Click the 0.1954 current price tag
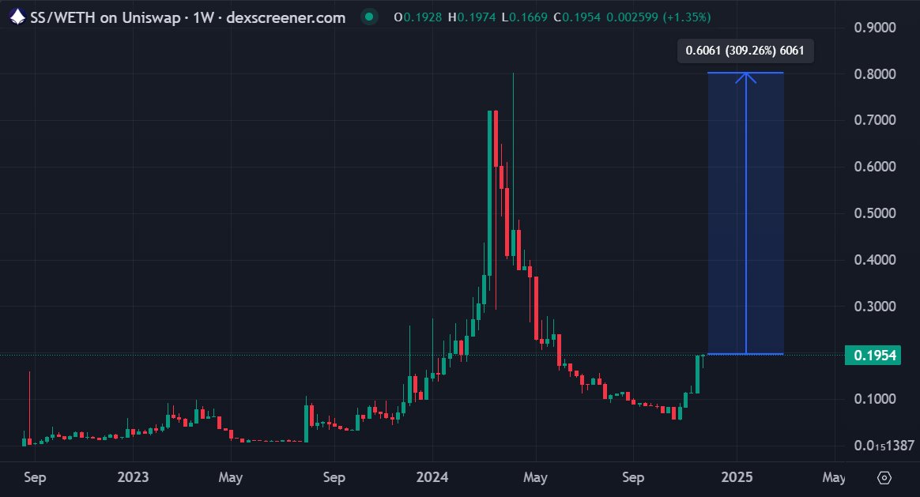920x497 pixels. pyautogui.click(x=873, y=356)
